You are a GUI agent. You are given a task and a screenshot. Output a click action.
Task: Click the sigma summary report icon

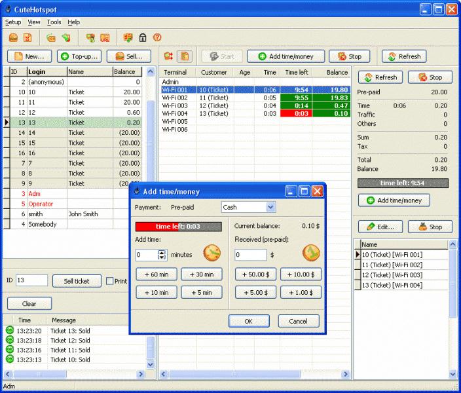pos(28,38)
